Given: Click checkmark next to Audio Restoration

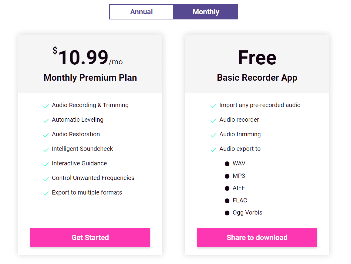Looking at the screenshot, I should point(46,135).
